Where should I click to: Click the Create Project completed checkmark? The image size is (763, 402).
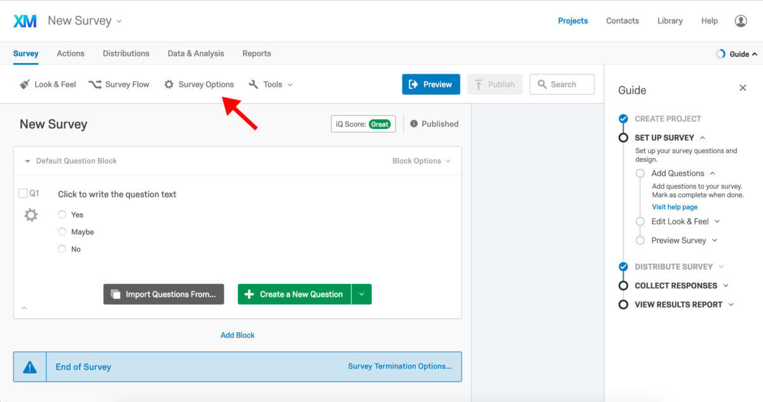[x=623, y=119]
